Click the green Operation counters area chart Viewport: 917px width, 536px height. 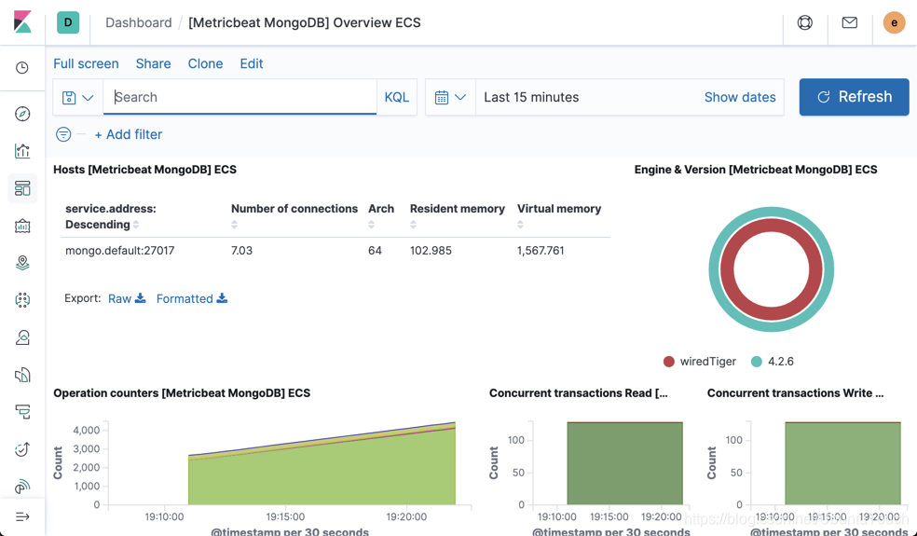(x=322, y=474)
